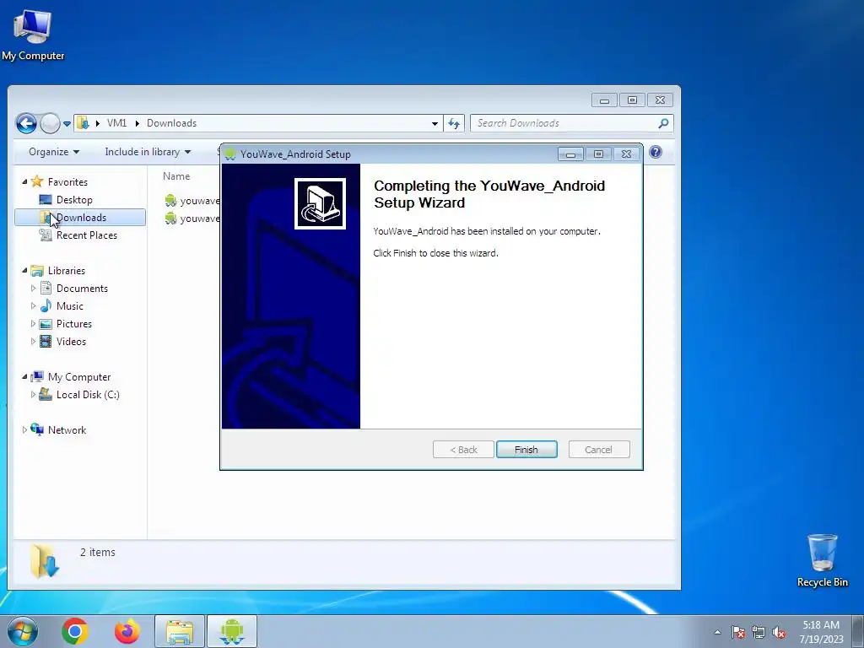
Task: Collapse the Libraries group
Action: [x=24, y=270]
